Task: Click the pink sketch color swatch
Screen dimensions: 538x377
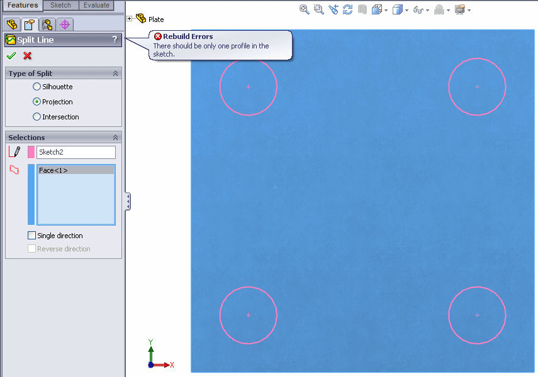Action: pyautogui.click(x=31, y=152)
